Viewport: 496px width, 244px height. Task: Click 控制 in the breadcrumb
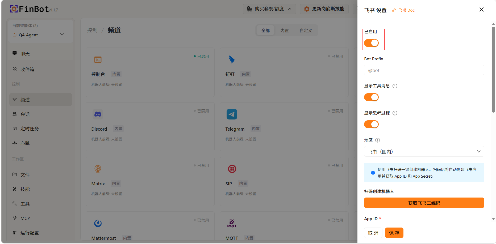click(92, 30)
